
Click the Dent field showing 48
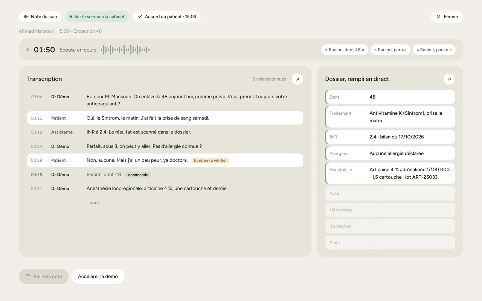tap(390, 97)
